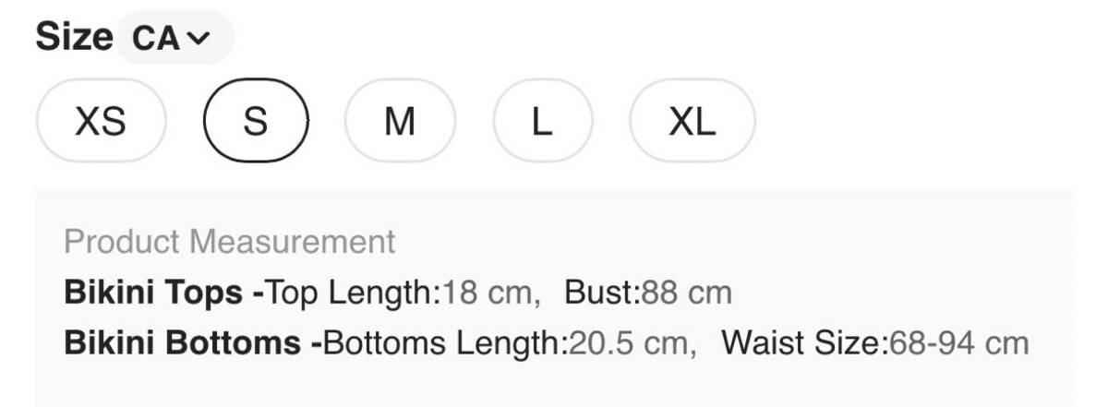This screenshot has height=407, width=1108.
Task: Click the Bikini Bottoms label
Action: pos(185,343)
